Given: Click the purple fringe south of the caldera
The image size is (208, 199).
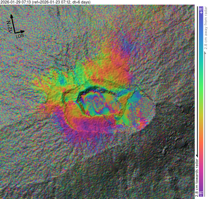Looking at the screenshot, I should click(x=89, y=127).
